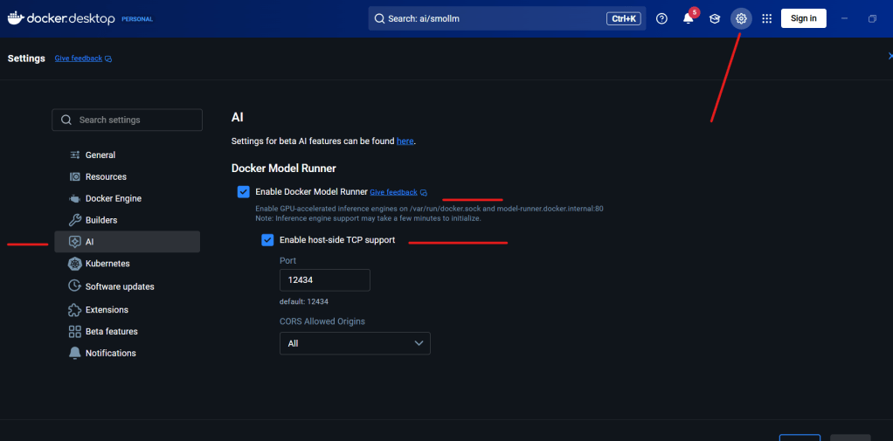Open Notifications settings section

pos(127,353)
